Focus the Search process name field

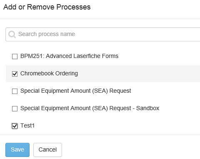click(x=103, y=34)
